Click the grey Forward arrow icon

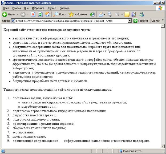pos(23,14)
